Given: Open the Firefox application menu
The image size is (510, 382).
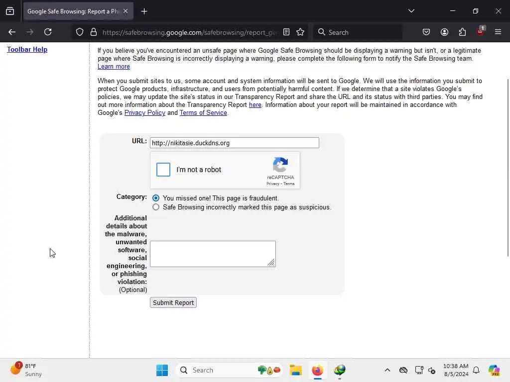Looking at the screenshot, I should tap(498, 32).
